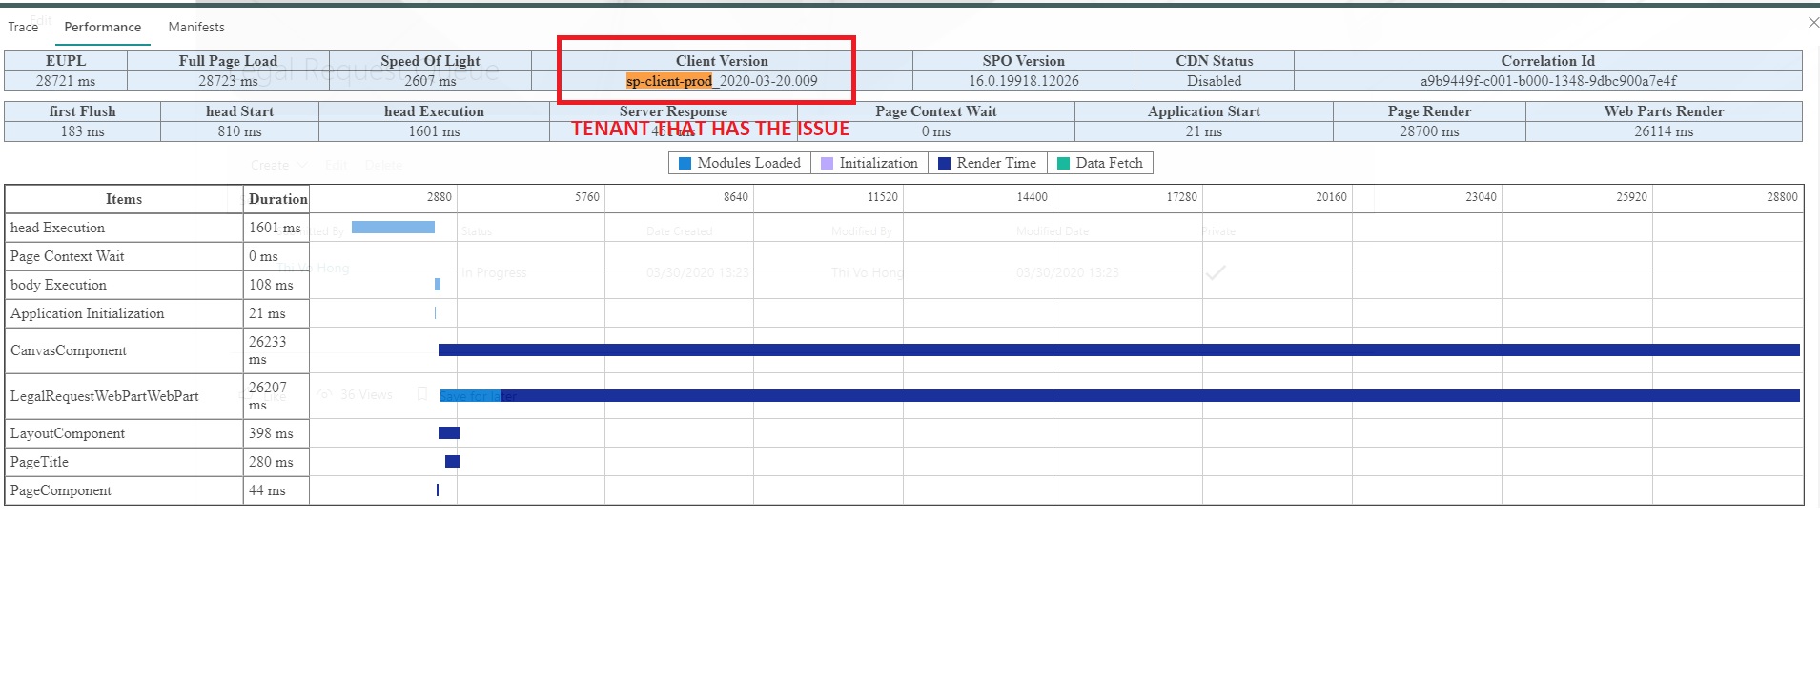The image size is (1820, 679).
Task: Click the Page Context Wait header cell
Action: (936, 111)
